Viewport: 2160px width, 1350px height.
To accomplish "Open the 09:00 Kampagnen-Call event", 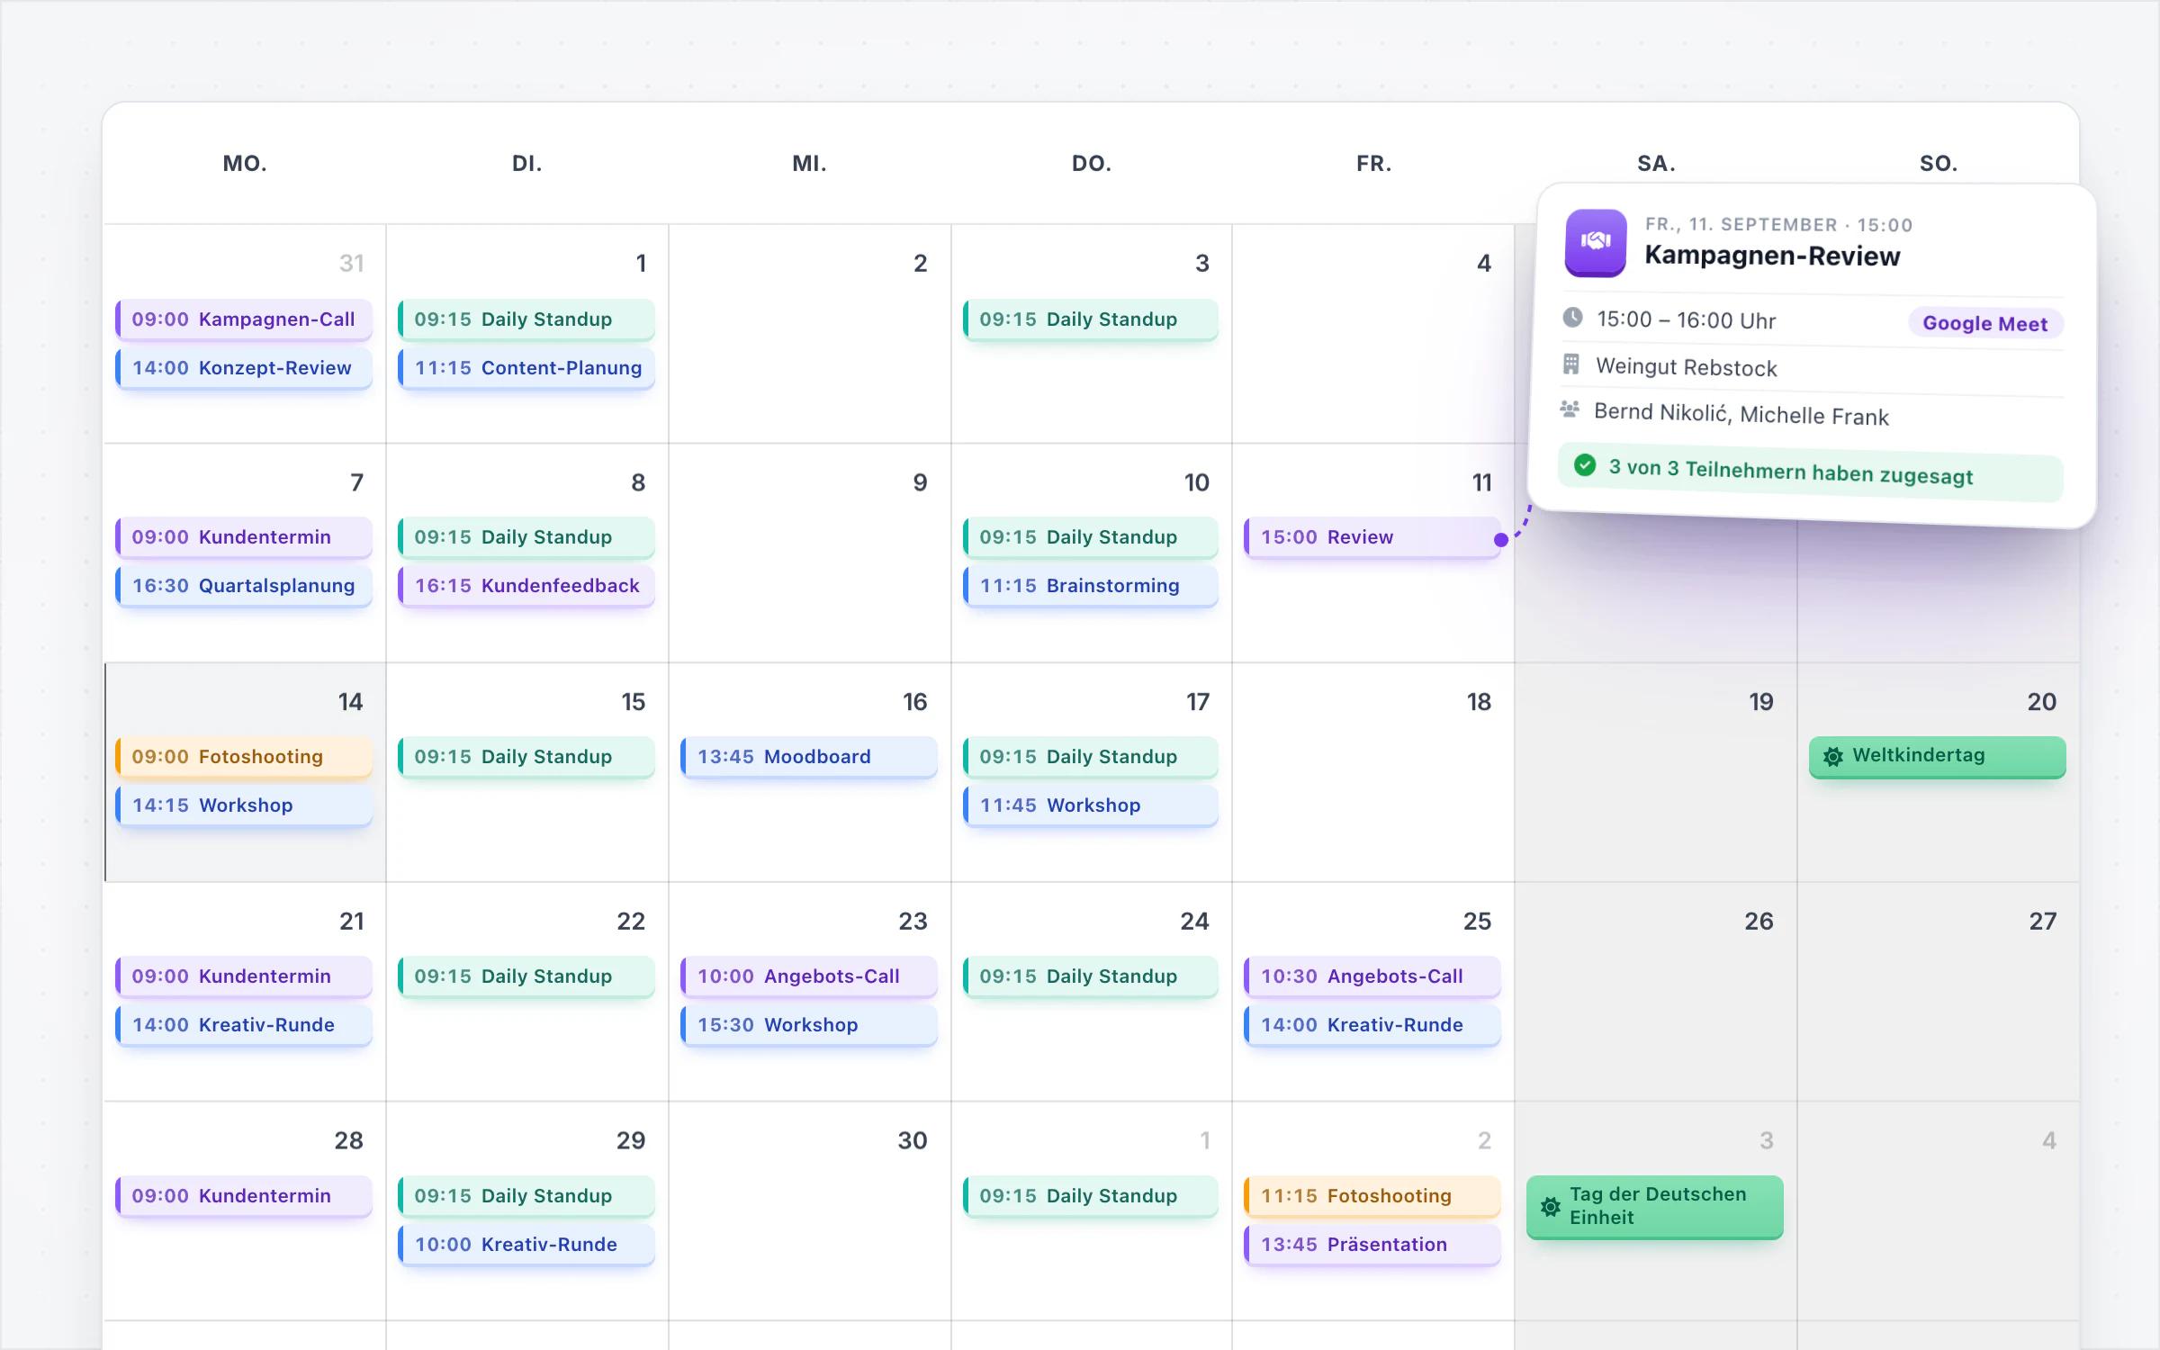I will tap(244, 319).
